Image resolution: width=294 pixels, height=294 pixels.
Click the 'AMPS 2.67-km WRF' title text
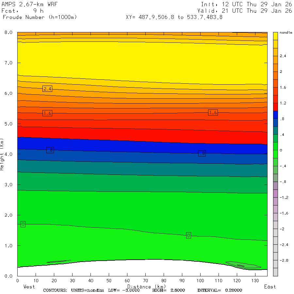click(x=29, y=4)
